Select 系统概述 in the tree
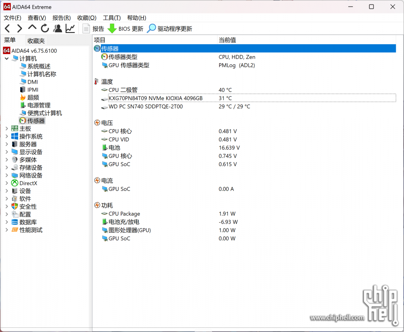The width and height of the screenshot is (404, 332). coord(39,66)
